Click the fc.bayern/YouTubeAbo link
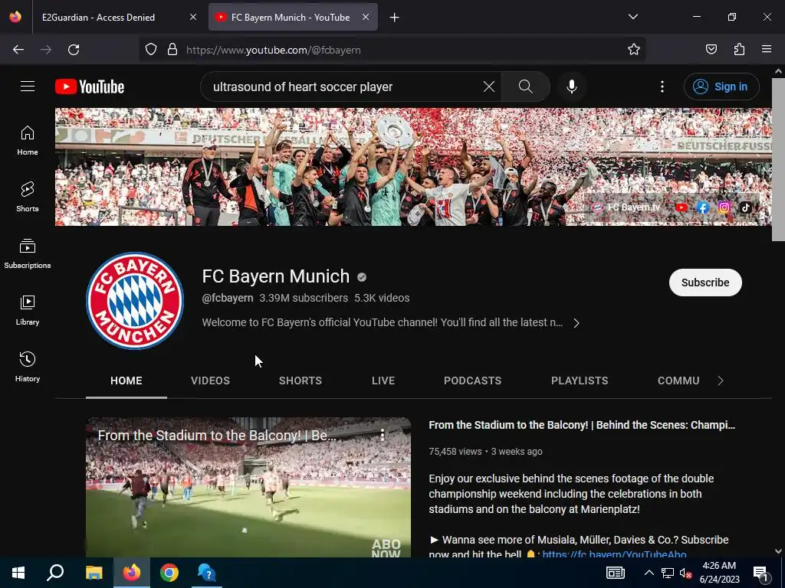Viewport: 785px width, 588px height. click(614, 554)
